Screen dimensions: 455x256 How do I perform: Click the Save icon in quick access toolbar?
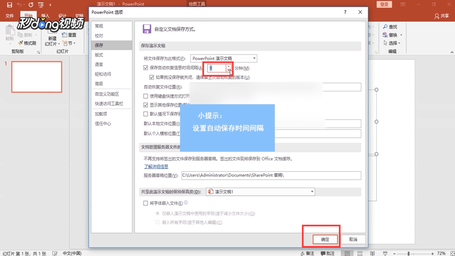10,5
